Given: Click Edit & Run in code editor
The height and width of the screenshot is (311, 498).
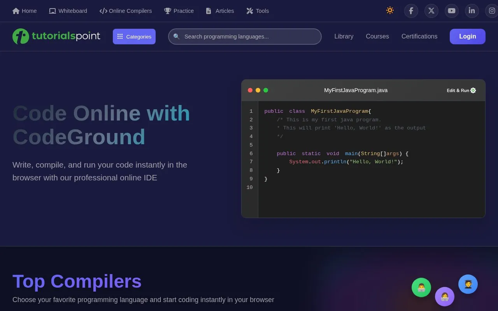Looking at the screenshot, I should pos(461,90).
